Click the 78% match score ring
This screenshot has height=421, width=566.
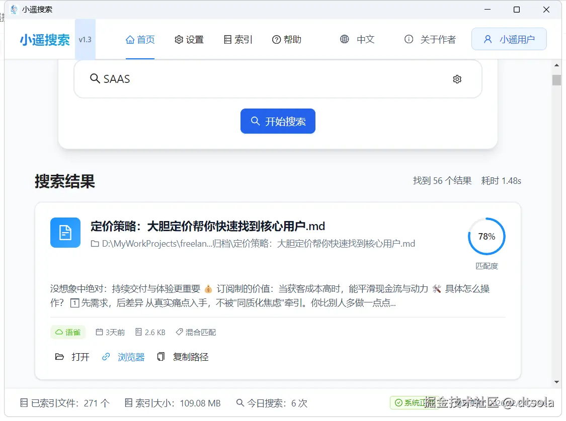[x=487, y=237]
